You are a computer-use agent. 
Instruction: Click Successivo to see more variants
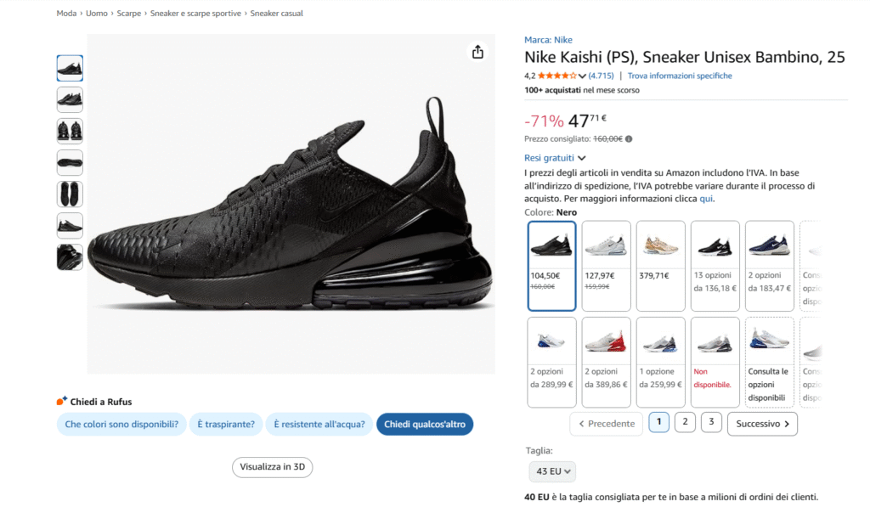tap(762, 423)
